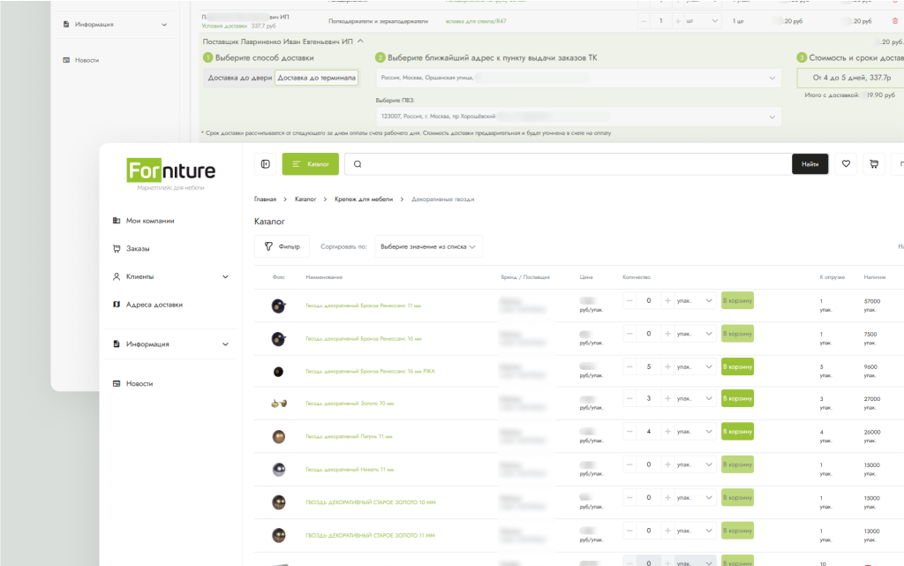Open the Сортировать по dropdown
The height and width of the screenshot is (566, 904).
point(428,246)
